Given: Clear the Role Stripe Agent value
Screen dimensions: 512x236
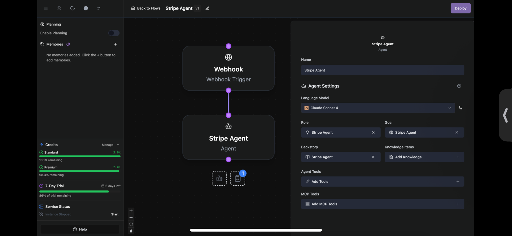Looking at the screenshot, I should (x=373, y=133).
